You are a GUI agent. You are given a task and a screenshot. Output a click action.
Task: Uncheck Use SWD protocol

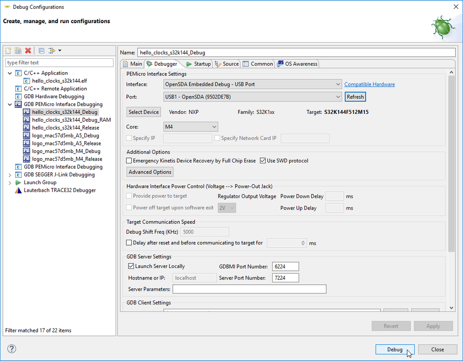click(x=263, y=161)
